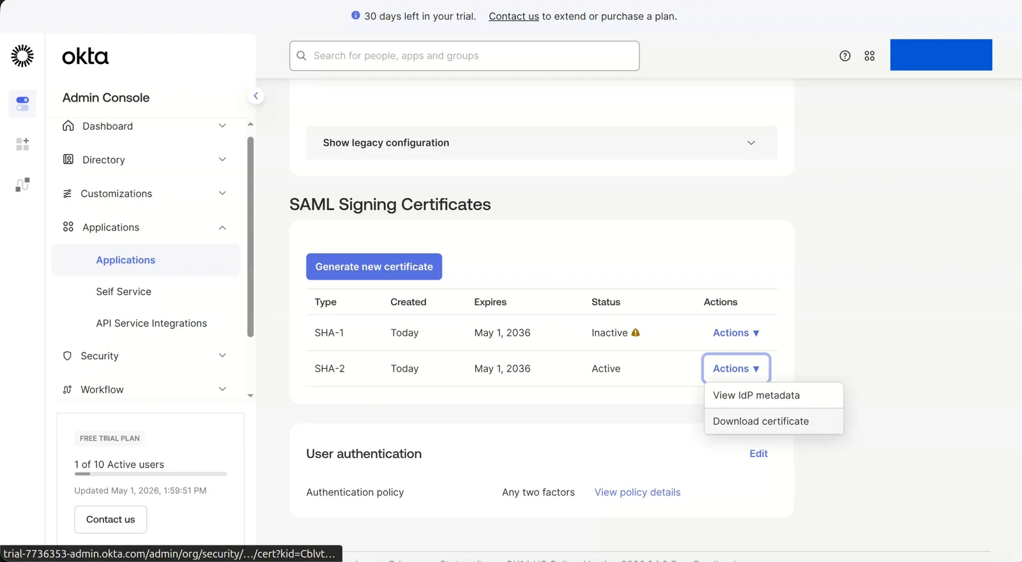Click the Customizations sliders icon
1022x562 pixels.
click(x=67, y=194)
